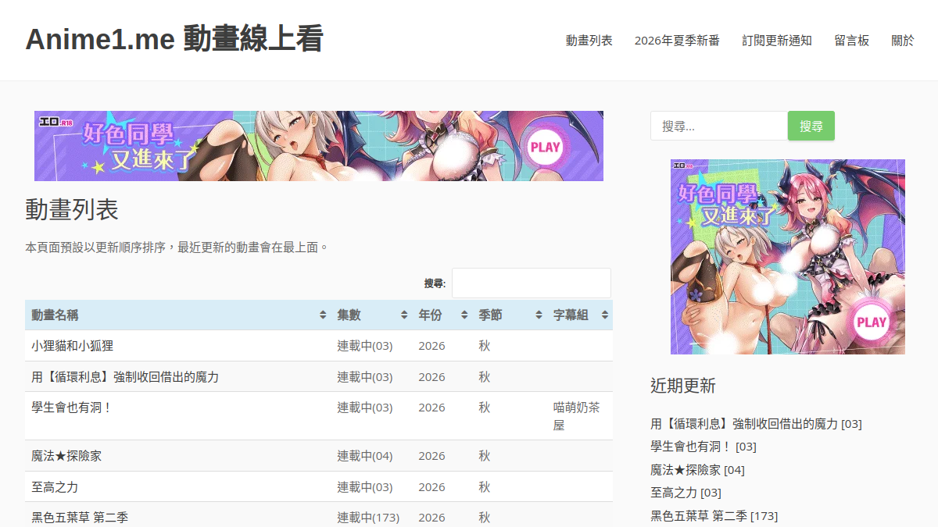
Task: Click 連載中(03) in the 小狸貓和小狐狸 row
Action: coord(365,346)
